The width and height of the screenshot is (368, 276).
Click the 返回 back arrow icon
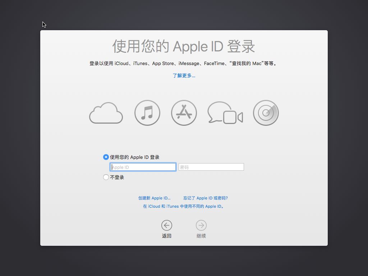pyautogui.click(x=167, y=225)
